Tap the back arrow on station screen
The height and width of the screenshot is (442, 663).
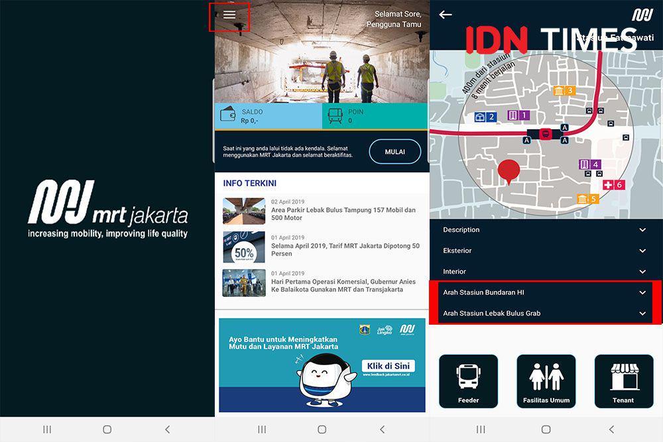(x=446, y=15)
